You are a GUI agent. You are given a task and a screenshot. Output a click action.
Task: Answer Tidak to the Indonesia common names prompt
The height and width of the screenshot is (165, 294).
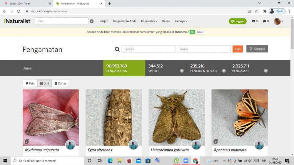coord(200,32)
